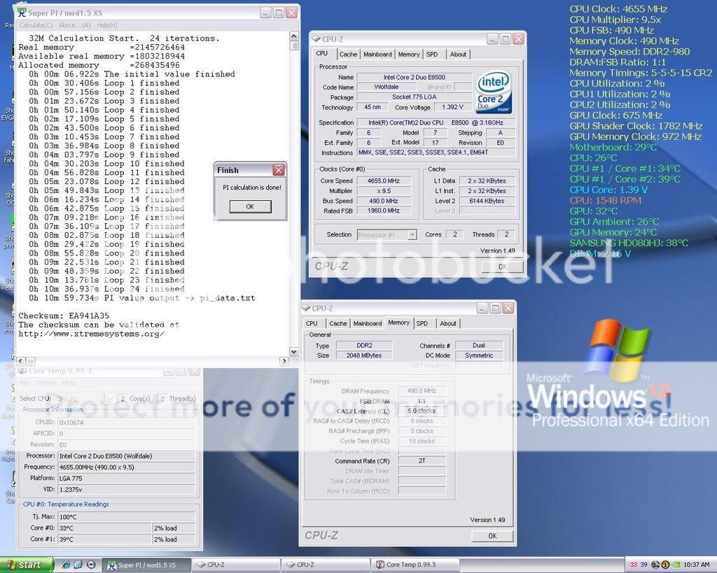Click the Name field showing Intel Core 2 Duo E8500
The image size is (717, 573).
[x=414, y=77]
